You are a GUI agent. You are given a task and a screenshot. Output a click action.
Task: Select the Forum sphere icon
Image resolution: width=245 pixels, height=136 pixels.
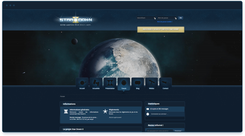pyautogui.click(x=124, y=83)
